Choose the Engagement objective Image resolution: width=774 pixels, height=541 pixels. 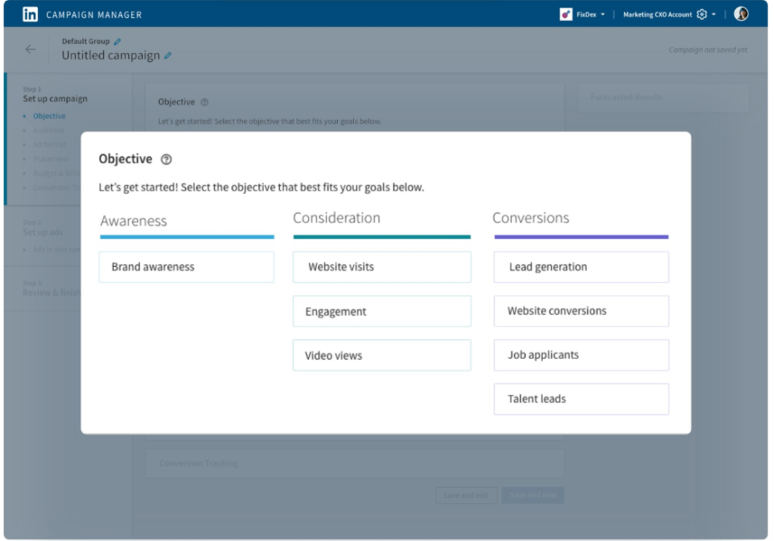coord(381,311)
